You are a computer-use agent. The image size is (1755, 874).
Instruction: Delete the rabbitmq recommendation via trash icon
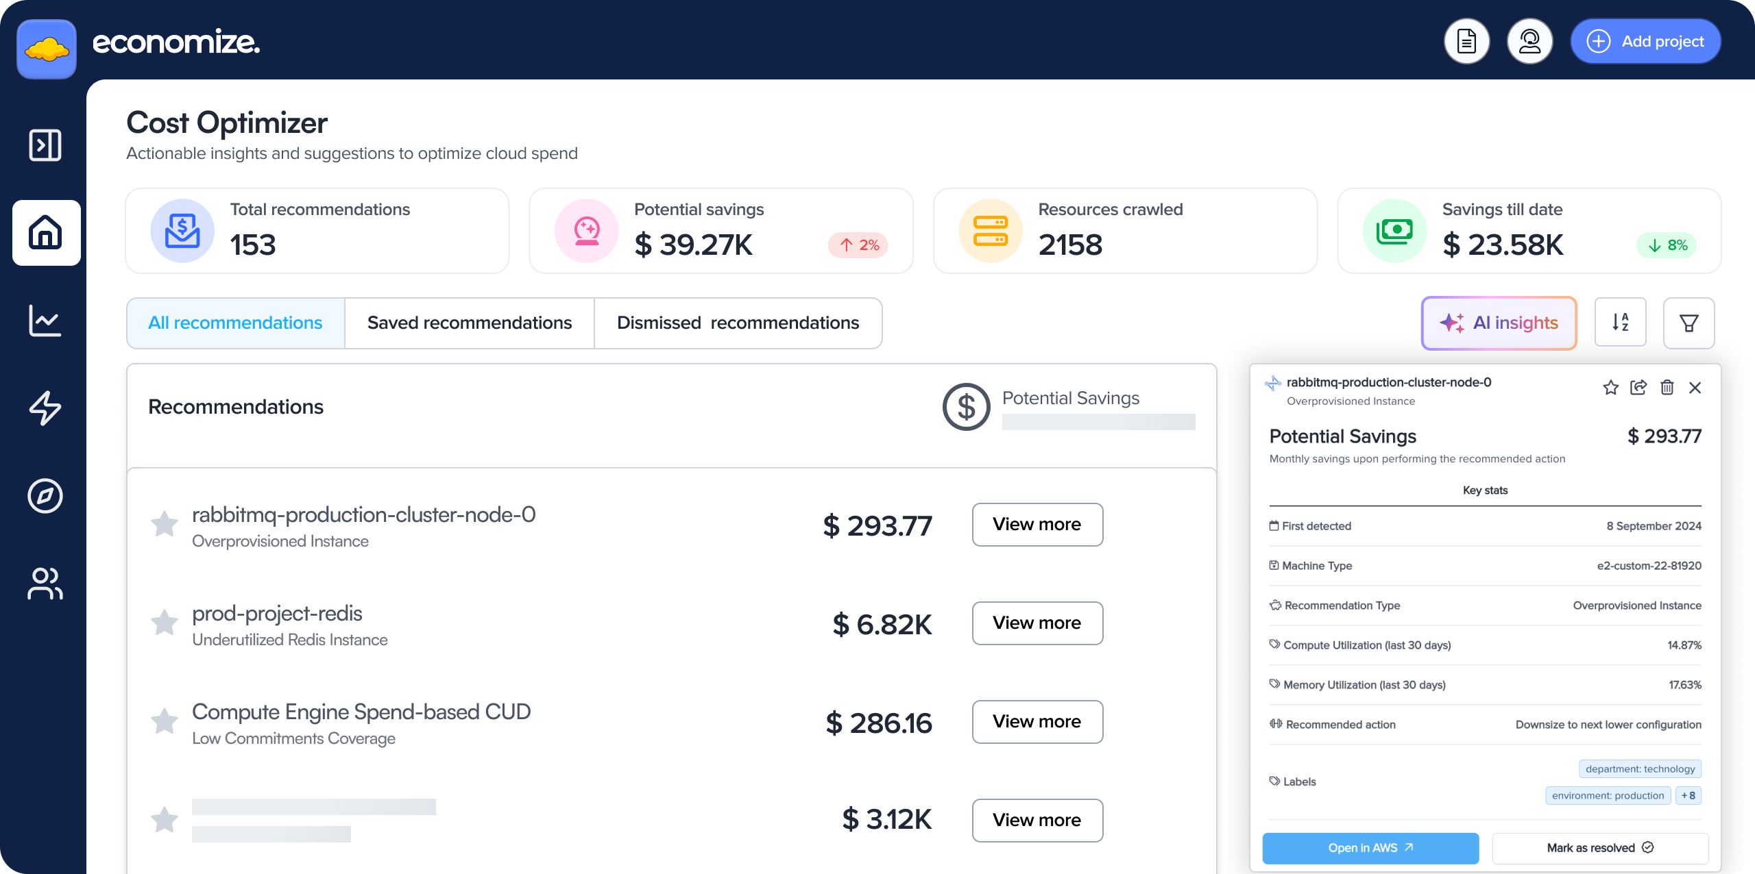(1667, 388)
